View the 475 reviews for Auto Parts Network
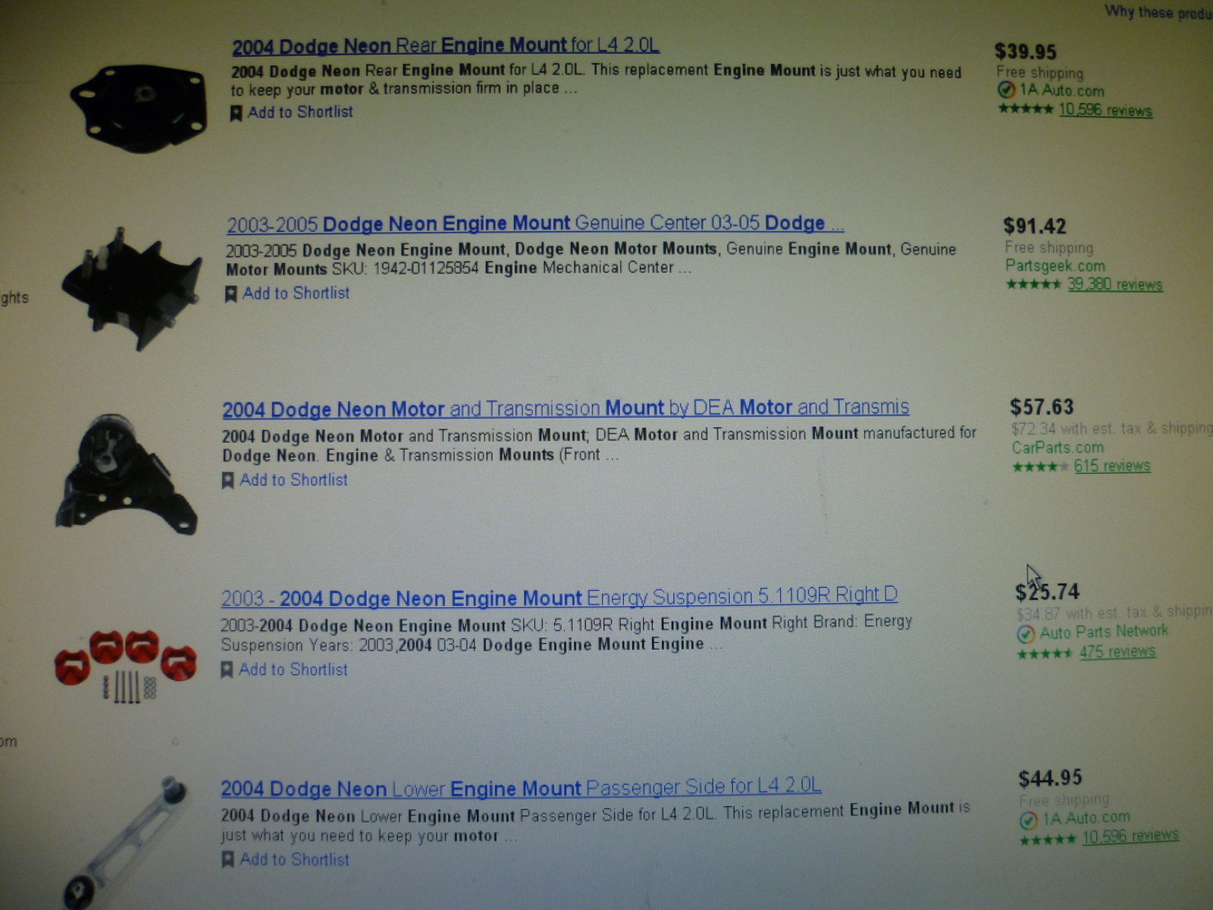1213x910 pixels. click(x=1117, y=651)
